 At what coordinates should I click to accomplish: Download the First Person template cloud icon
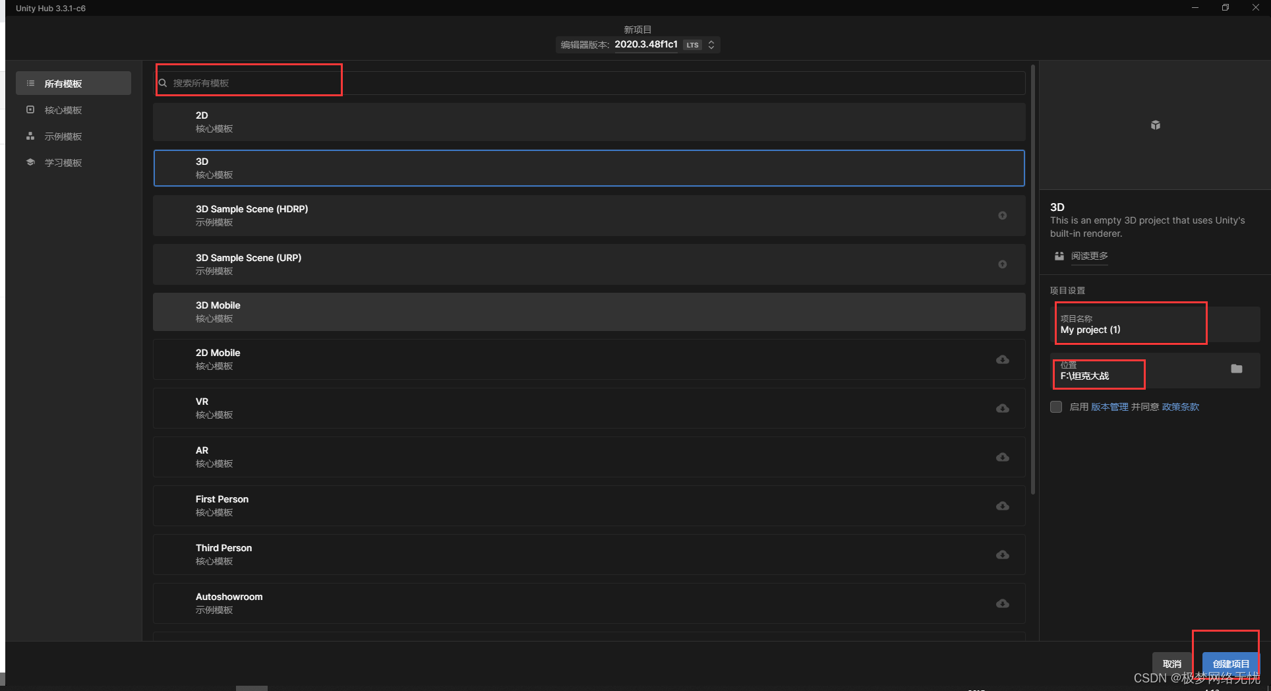tap(1002, 506)
